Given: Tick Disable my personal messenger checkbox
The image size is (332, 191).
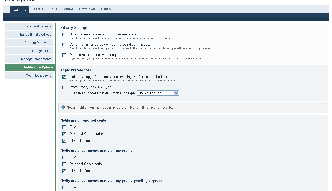Looking at the screenshot, I should coord(64,55).
